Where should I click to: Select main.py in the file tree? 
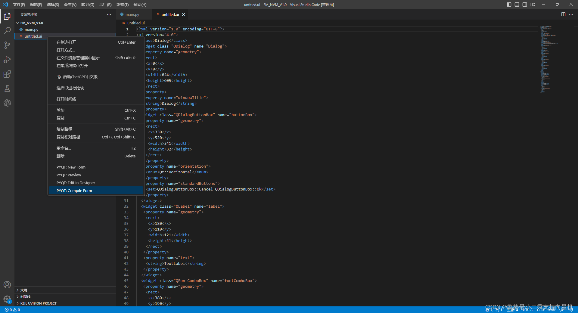[65, 29]
